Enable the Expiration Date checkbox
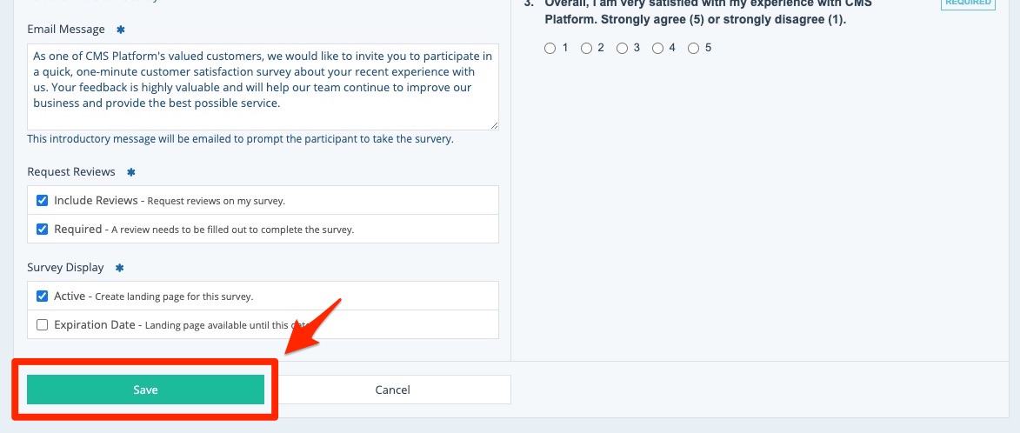Screen dimensions: 1020x433 point(42,324)
